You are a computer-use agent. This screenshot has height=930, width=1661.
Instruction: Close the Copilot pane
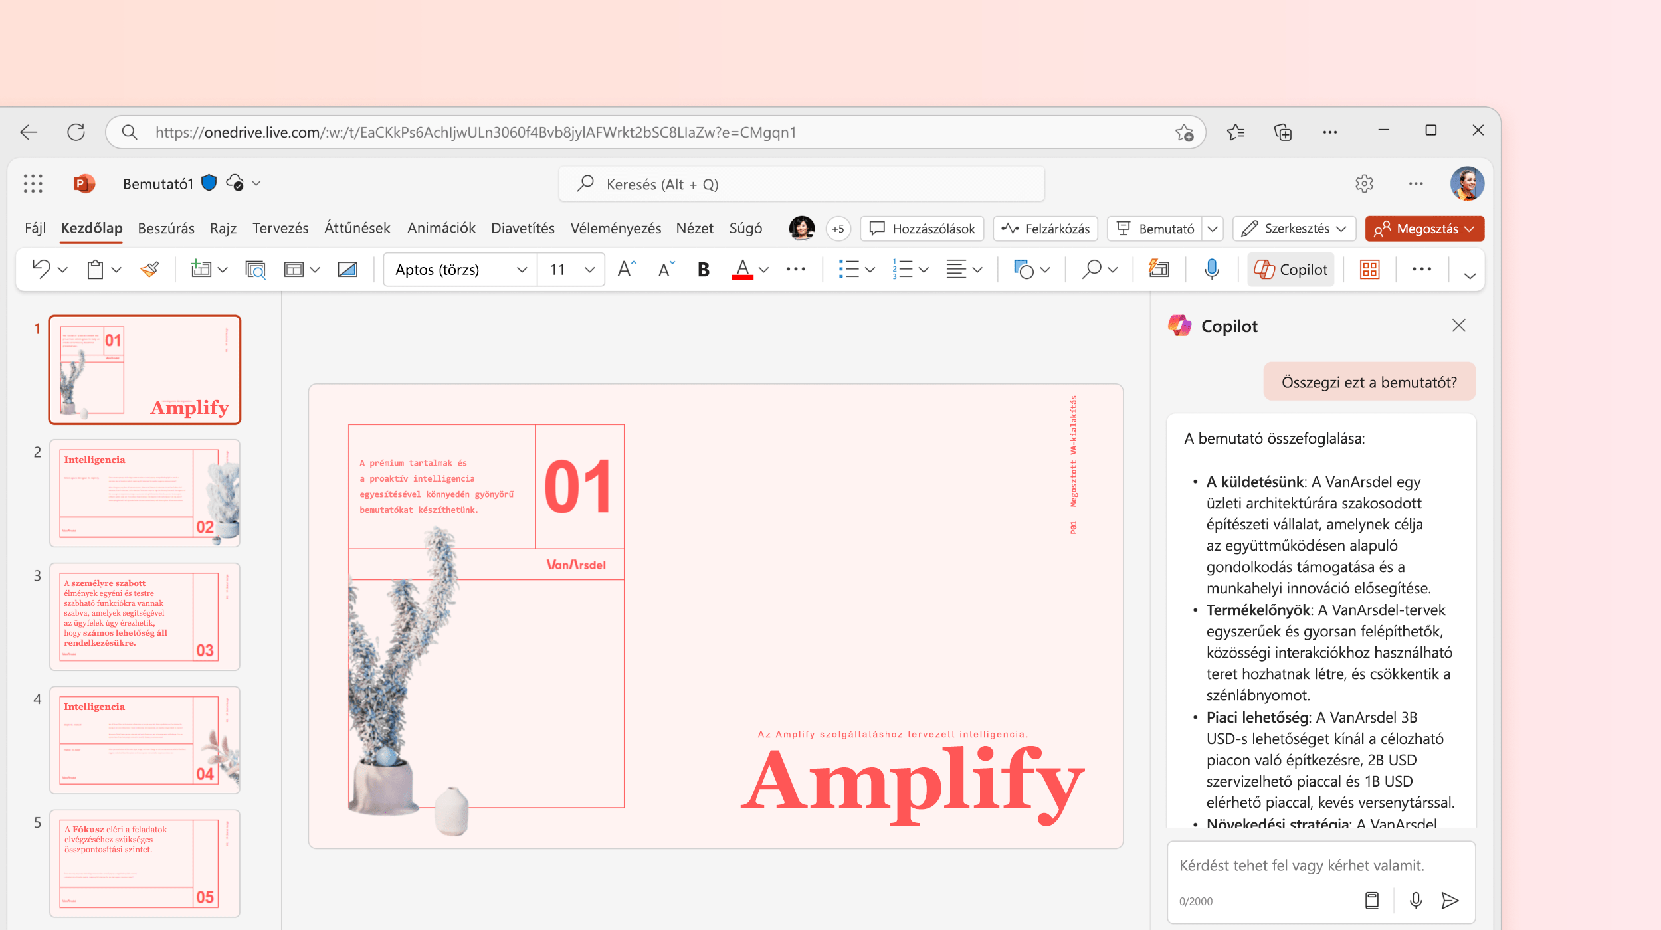pyautogui.click(x=1458, y=325)
